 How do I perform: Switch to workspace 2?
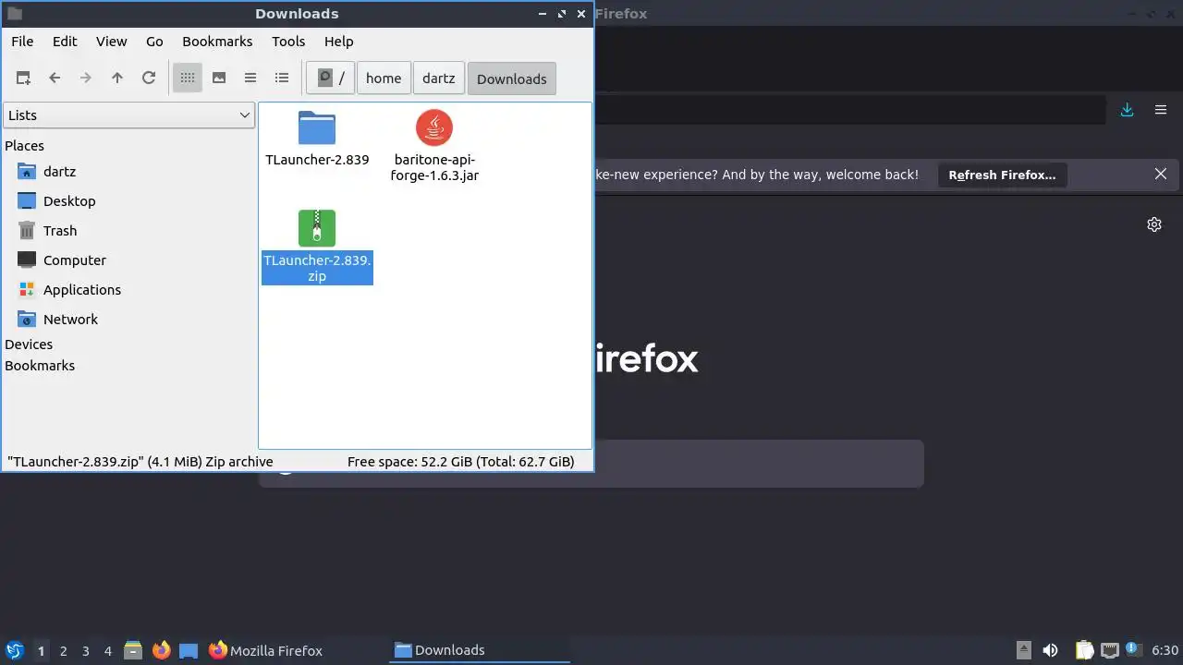(x=63, y=651)
